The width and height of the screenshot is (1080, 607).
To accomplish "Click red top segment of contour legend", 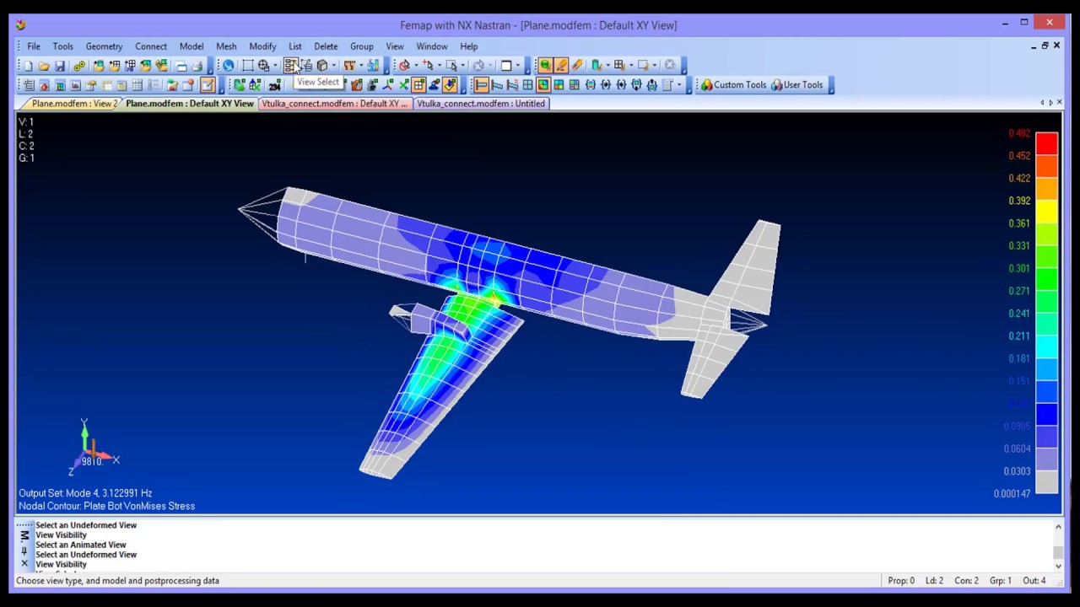I will tap(1046, 144).
